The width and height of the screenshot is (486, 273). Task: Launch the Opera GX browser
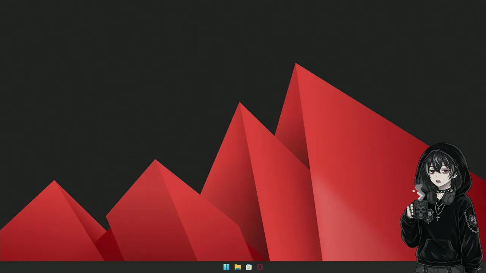260,267
